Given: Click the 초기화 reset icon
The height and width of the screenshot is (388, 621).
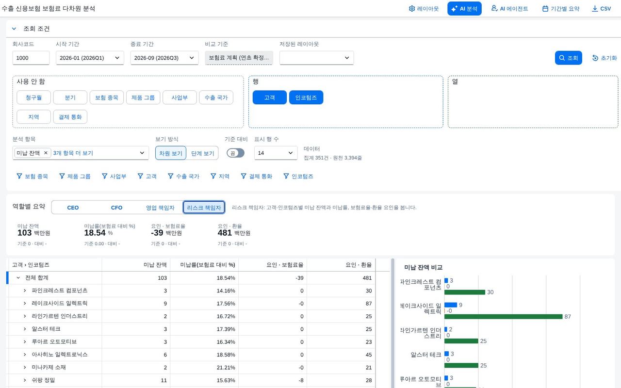Looking at the screenshot, I should (x=595, y=58).
